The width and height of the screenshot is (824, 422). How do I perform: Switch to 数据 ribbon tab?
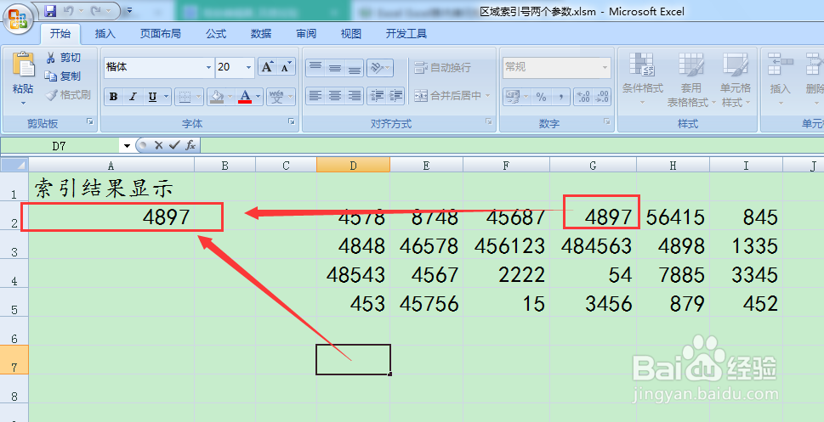pos(261,34)
